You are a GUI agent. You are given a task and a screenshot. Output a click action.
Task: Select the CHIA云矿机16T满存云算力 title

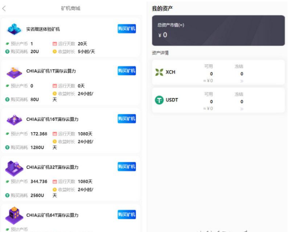(x=52, y=119)
